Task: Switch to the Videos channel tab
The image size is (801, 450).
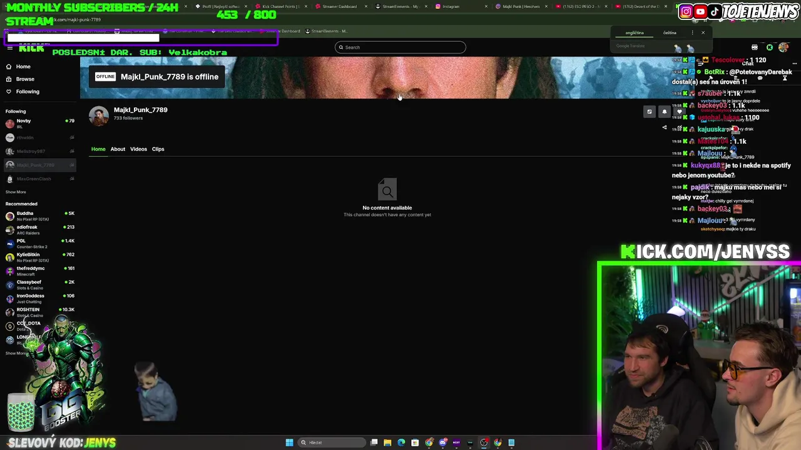Action: (138, 149)
